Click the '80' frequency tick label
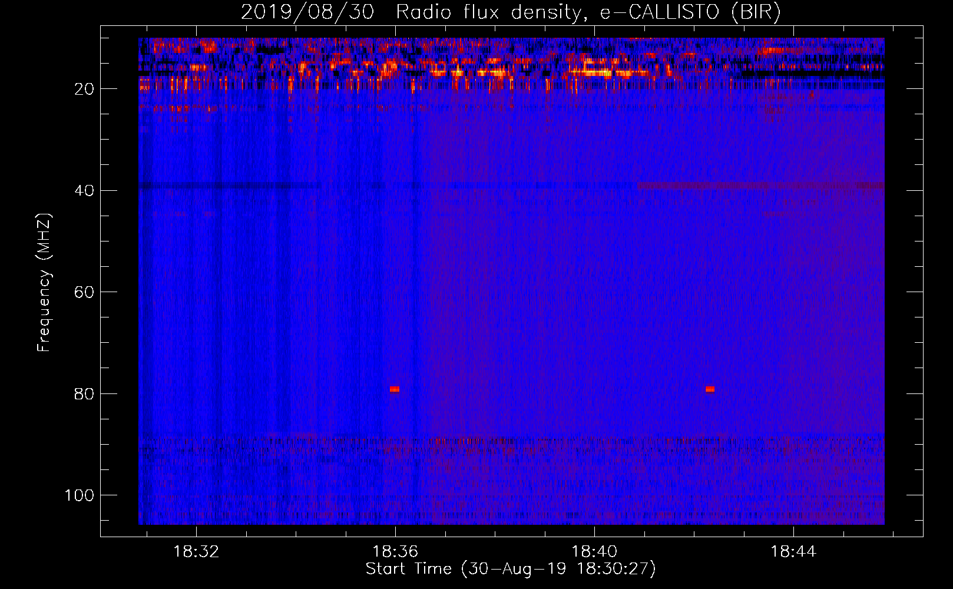Viewport: 953px width, 589px height. tap(84, 394)
